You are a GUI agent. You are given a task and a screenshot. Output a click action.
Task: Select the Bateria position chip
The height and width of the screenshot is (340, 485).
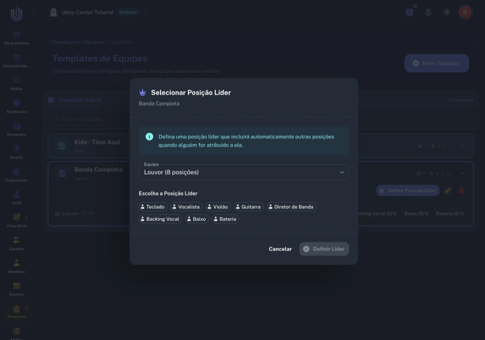pyautogui.click(x=226, y=219)
